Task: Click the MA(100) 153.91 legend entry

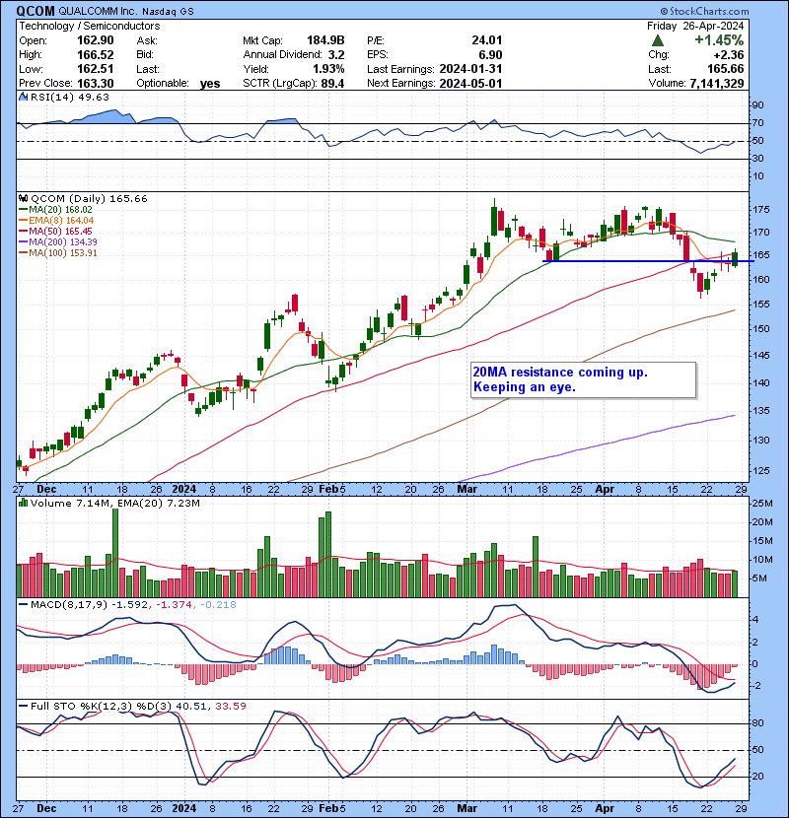Action: click(x=58, y=253)
